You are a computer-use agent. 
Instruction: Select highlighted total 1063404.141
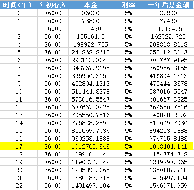pyautogui.click(x=168, y=146)
